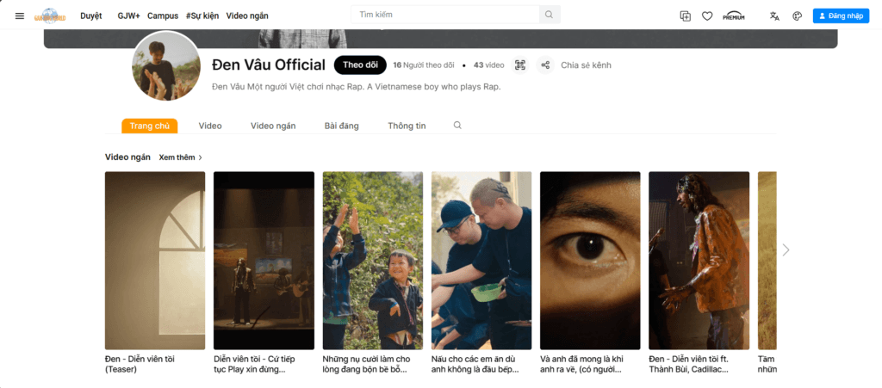Show next short videos arrow
Screen dimensions: 882x388
[786, 249]
